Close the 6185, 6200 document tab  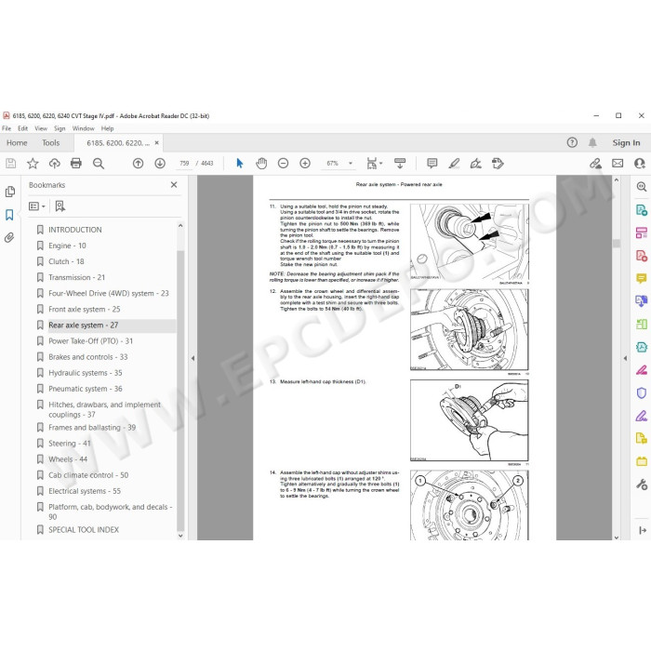156,143
